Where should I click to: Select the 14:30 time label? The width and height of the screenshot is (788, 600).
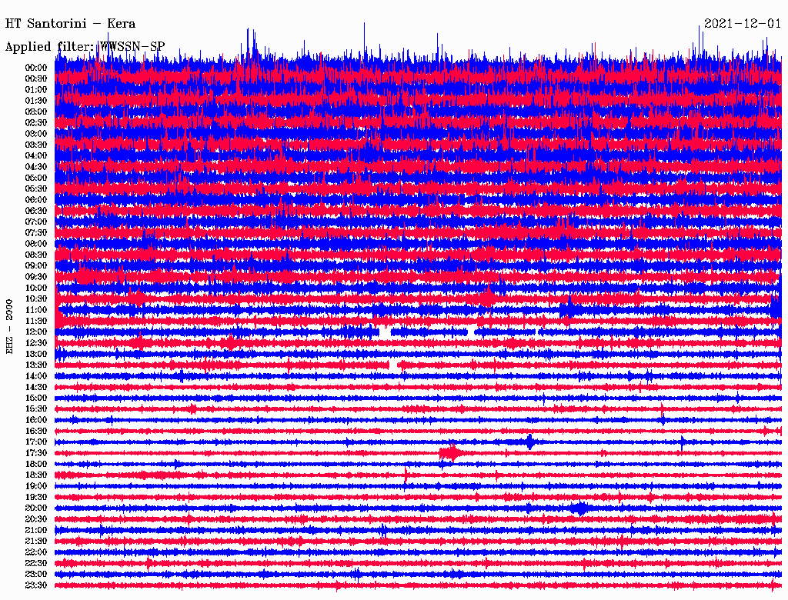(36, 388)
